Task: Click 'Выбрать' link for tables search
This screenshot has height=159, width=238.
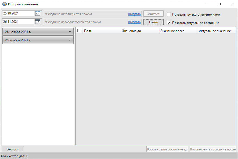Action: tap(134, 14)
